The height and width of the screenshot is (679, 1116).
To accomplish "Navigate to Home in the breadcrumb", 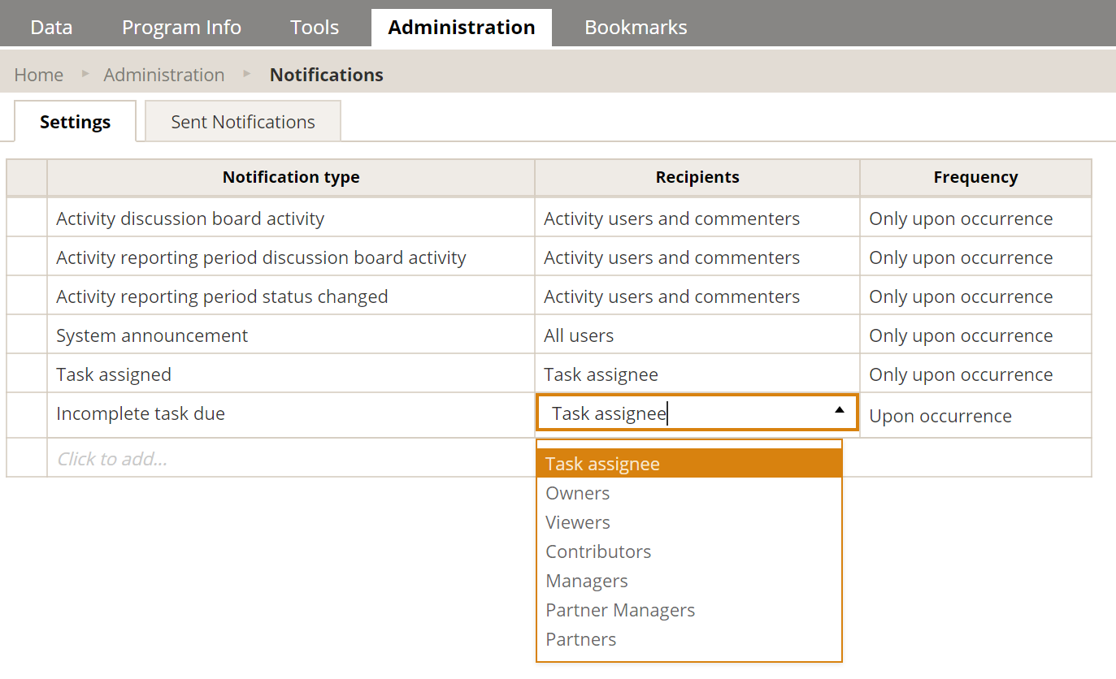I will click(x=39, y=75).
